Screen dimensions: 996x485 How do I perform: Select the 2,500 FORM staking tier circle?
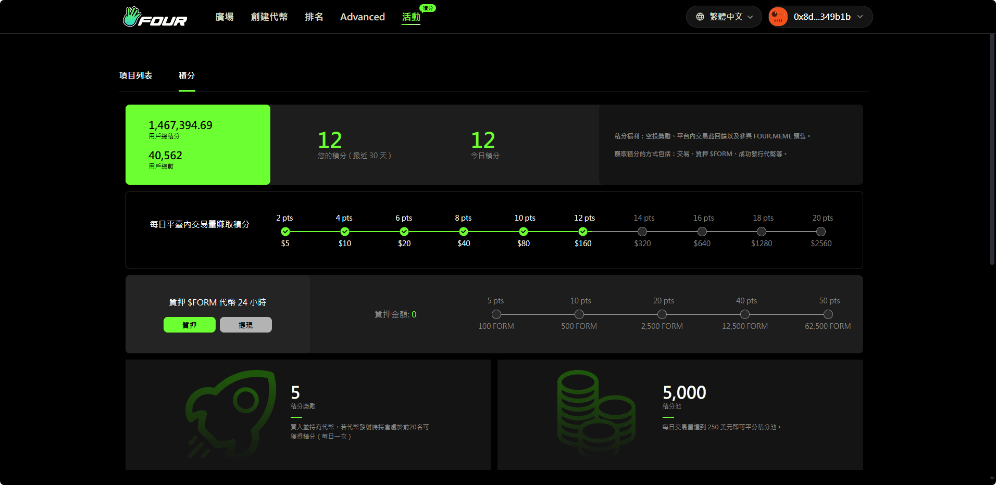[662, 314]
